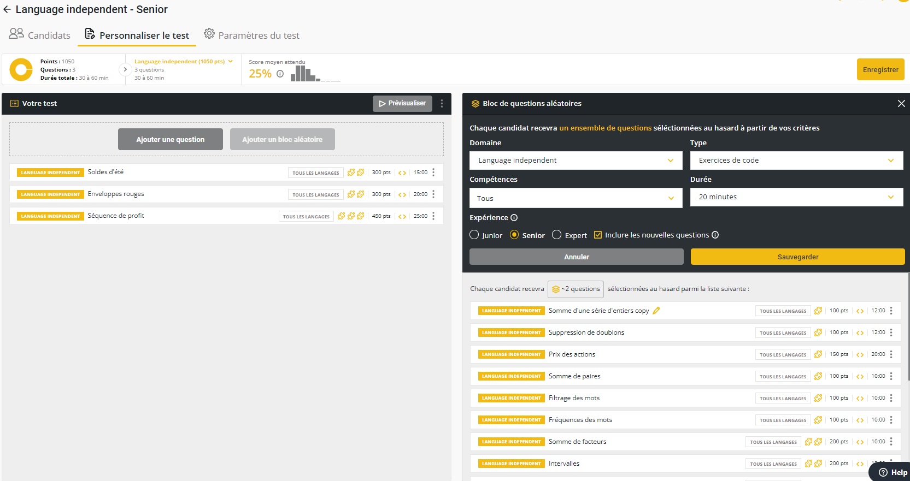Open the Domaine dropdown showing Language independent

[x=576, y=161]
